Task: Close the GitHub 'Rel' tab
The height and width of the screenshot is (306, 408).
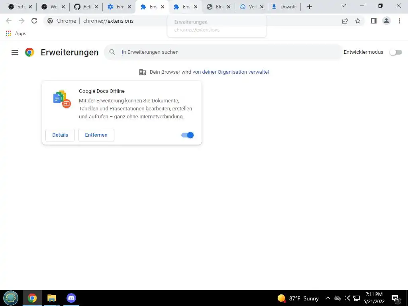Action: click(x=96, y=7)
